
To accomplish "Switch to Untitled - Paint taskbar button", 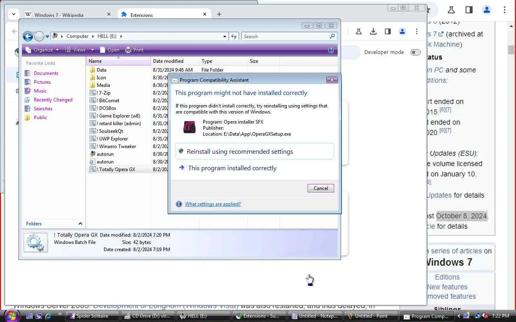I will click(370, 316).
